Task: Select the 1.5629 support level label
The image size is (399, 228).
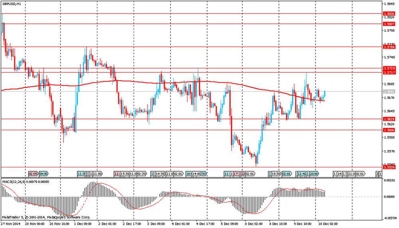Action: (x=389, y=119)
